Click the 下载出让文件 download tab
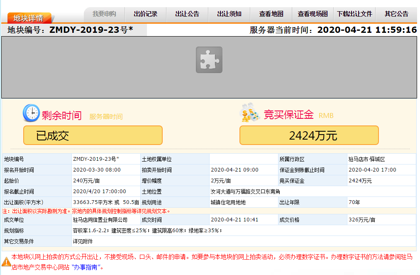This screenshot has height=275, width=420. (354, 13)
